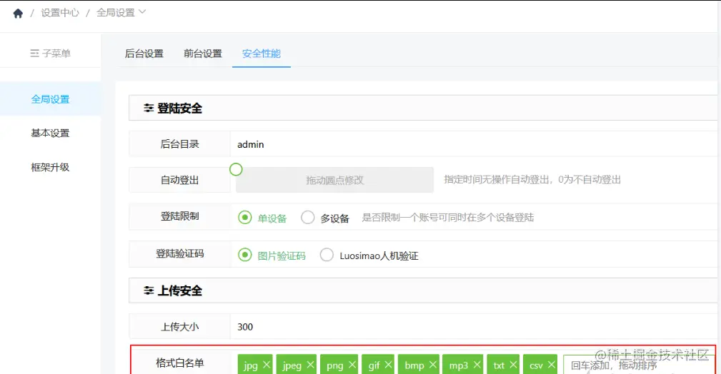Image resolution: width=721 pixels, height=374 pixels.
Task: Click the csv tag label
Action: [536, 365]
